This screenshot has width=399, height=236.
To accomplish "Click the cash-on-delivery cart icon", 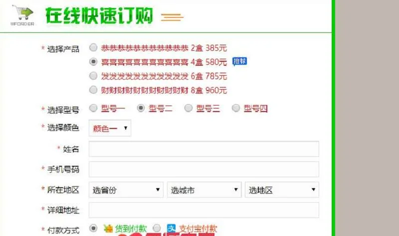I will (x=108, y=228).
